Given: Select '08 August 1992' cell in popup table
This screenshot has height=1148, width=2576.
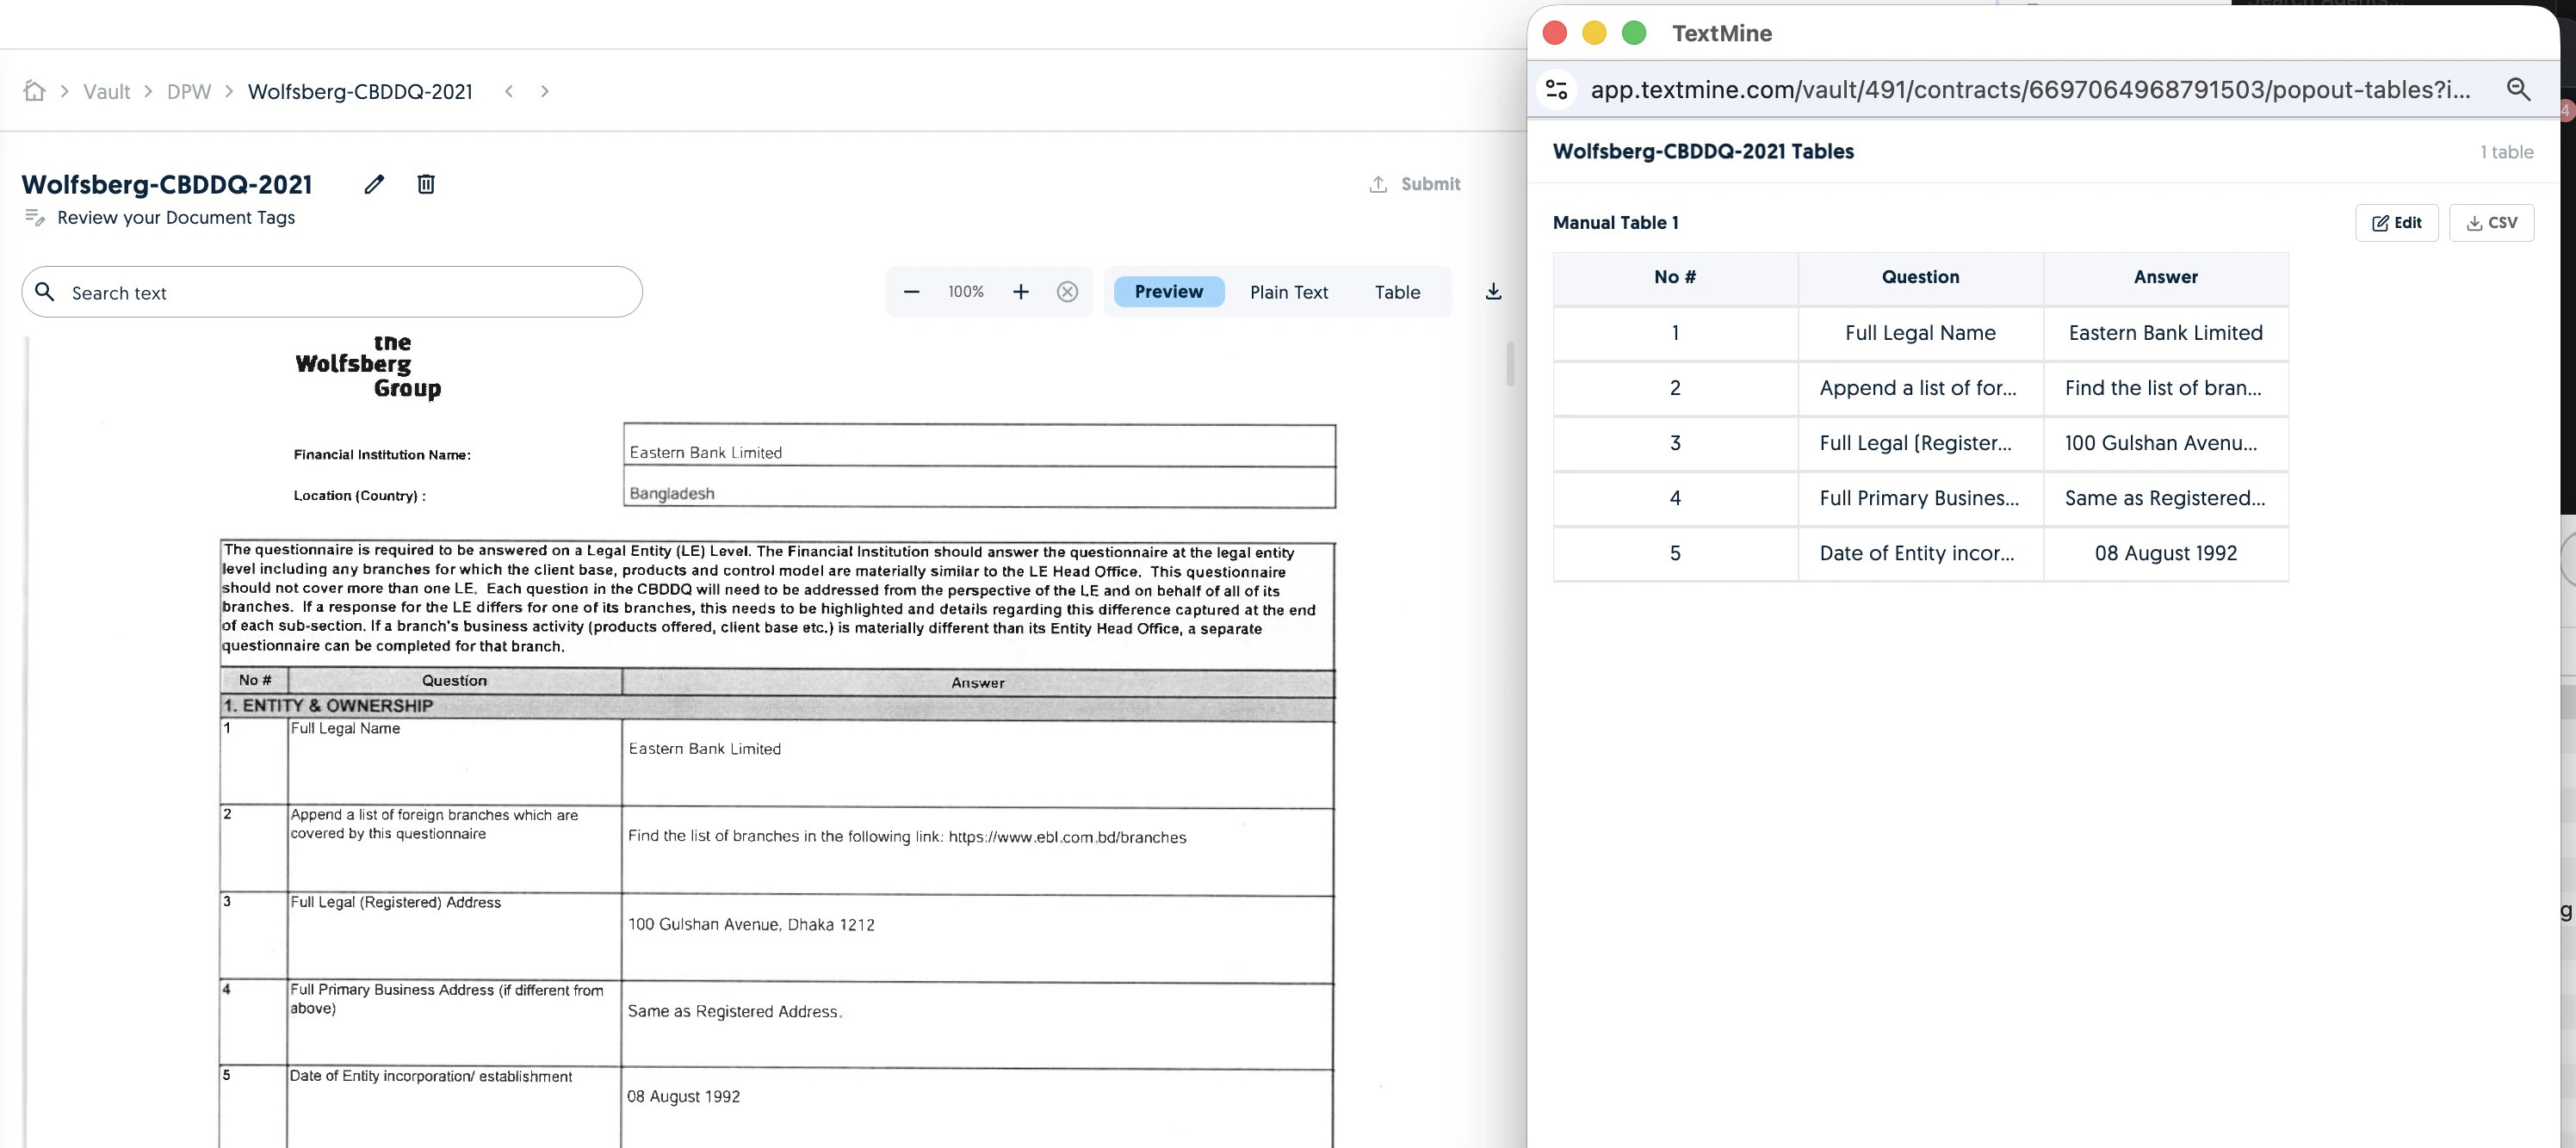Looking at the screenshot, I should (2165, 553).
